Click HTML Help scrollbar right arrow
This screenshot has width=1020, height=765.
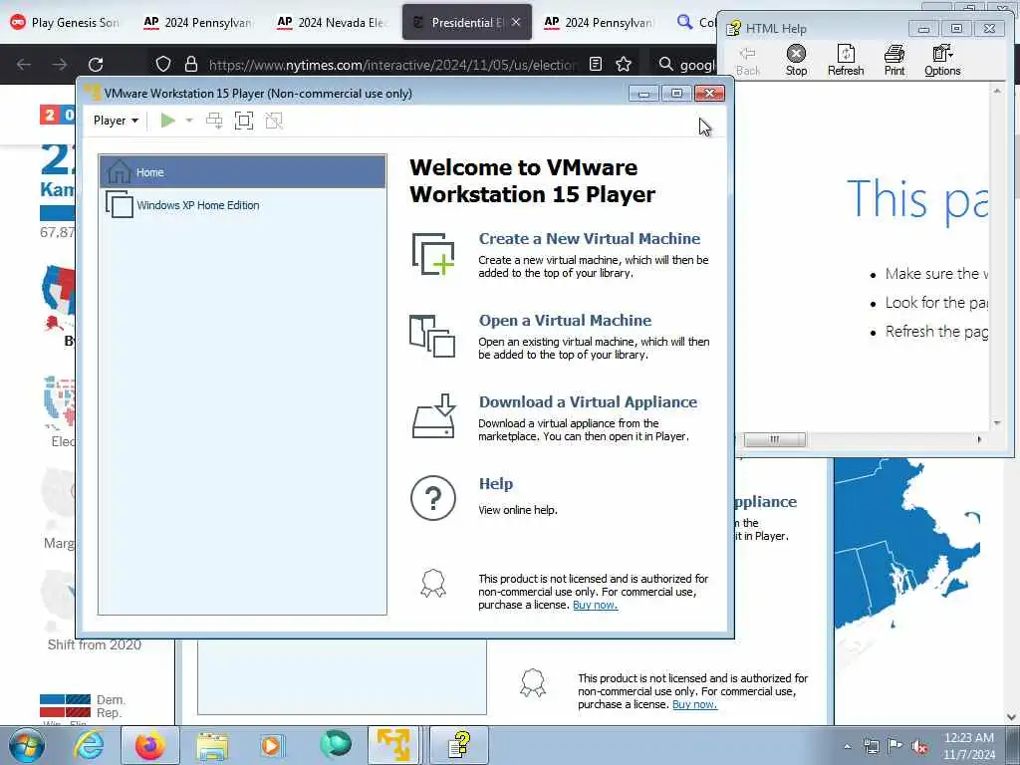pos(980,439)
